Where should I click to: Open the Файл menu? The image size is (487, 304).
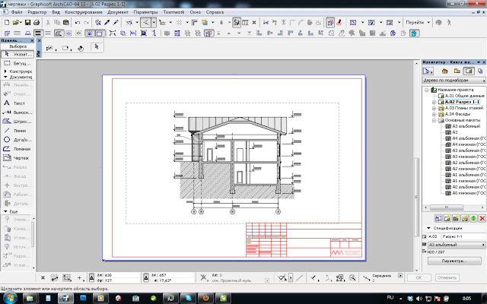(x=17, y=12)
